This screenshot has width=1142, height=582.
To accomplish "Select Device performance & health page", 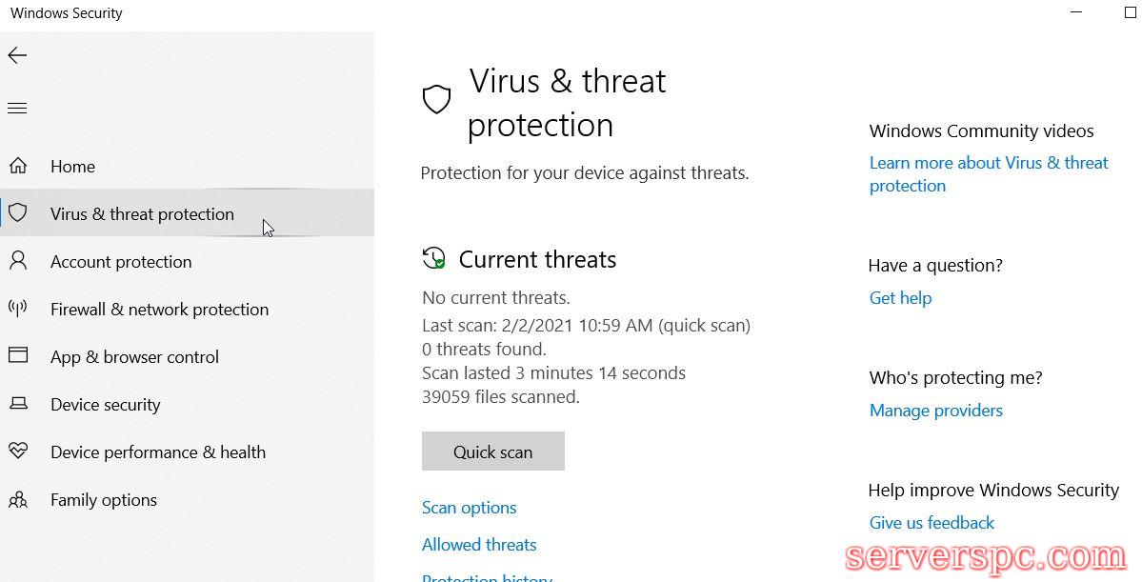I will (158, 452).
